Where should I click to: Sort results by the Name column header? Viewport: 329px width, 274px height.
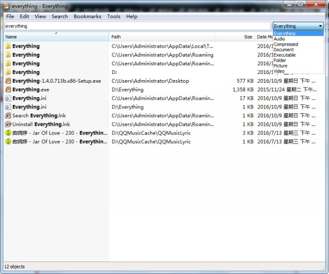56,37
